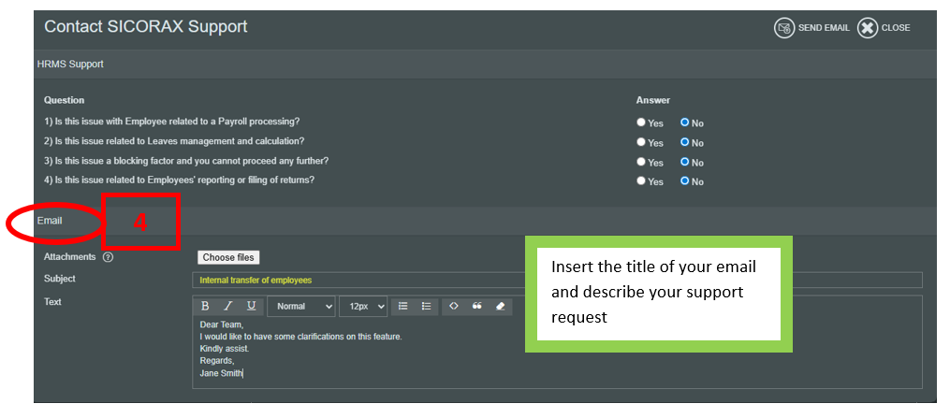Select No for blocking factor question

pos(684,162)
